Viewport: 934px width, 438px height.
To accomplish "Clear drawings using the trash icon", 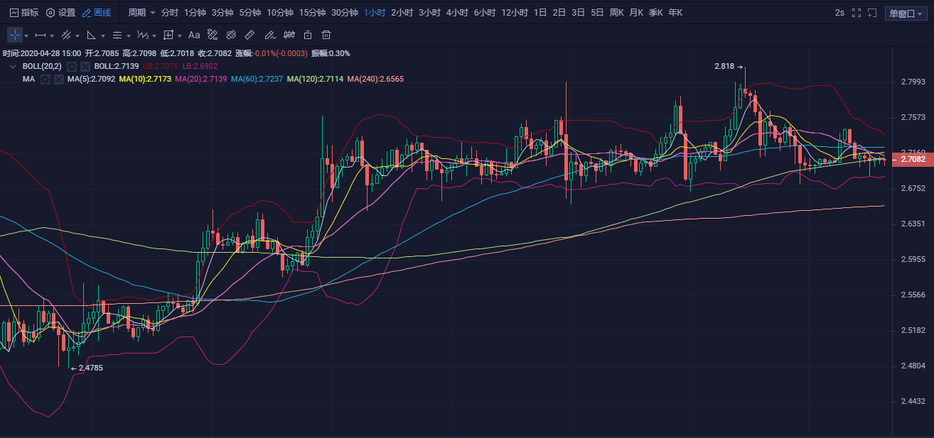I will tap(326, 35).
